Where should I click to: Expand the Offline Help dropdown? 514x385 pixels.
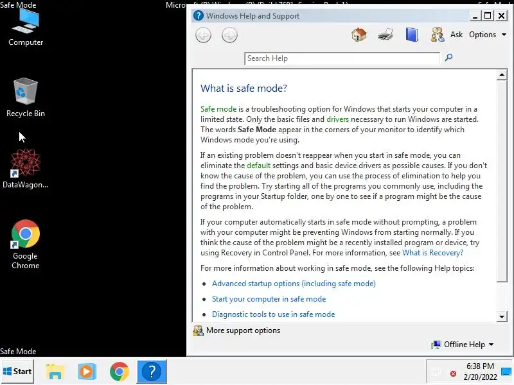coord(463,345)
